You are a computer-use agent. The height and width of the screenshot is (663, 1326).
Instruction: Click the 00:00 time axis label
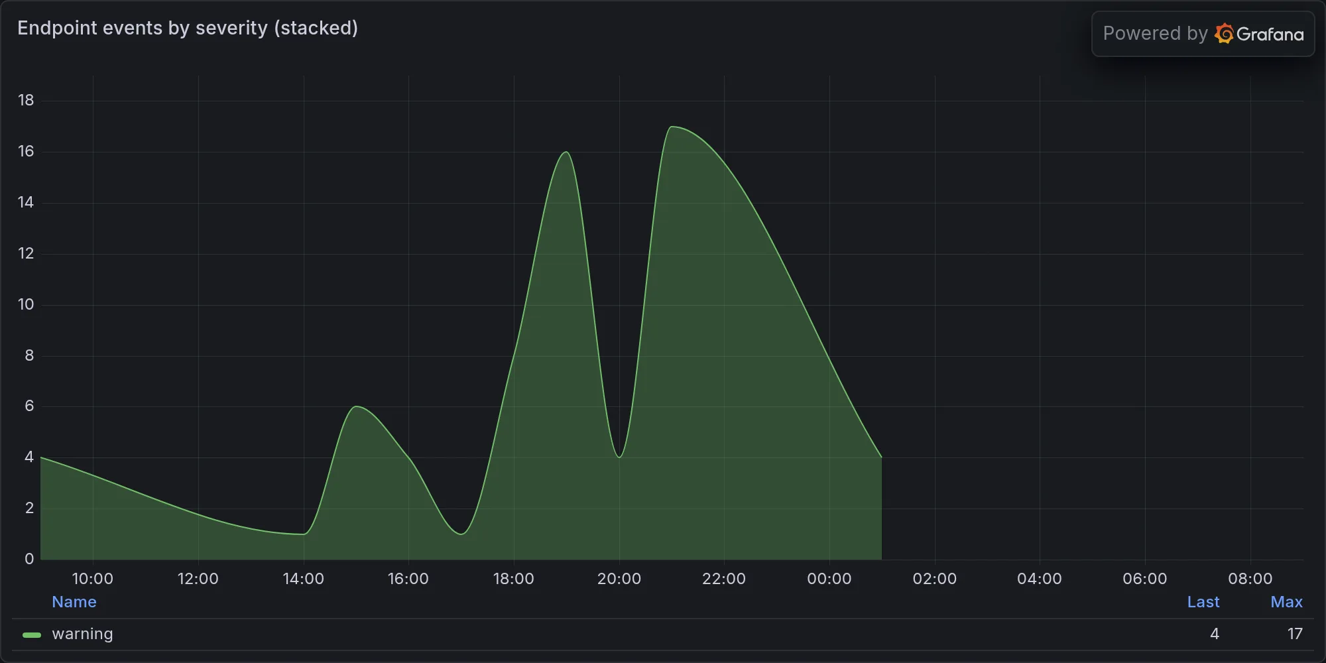pyautogui.click(x=829, y=579)
